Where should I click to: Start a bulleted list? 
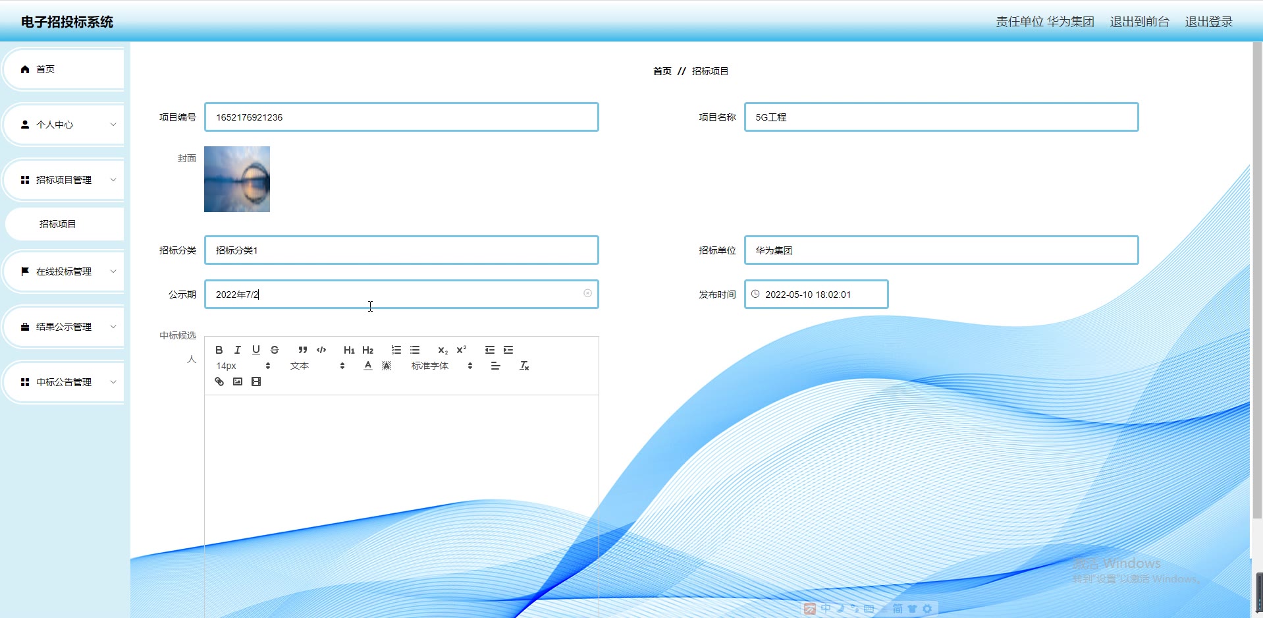(x=415, y=350)
